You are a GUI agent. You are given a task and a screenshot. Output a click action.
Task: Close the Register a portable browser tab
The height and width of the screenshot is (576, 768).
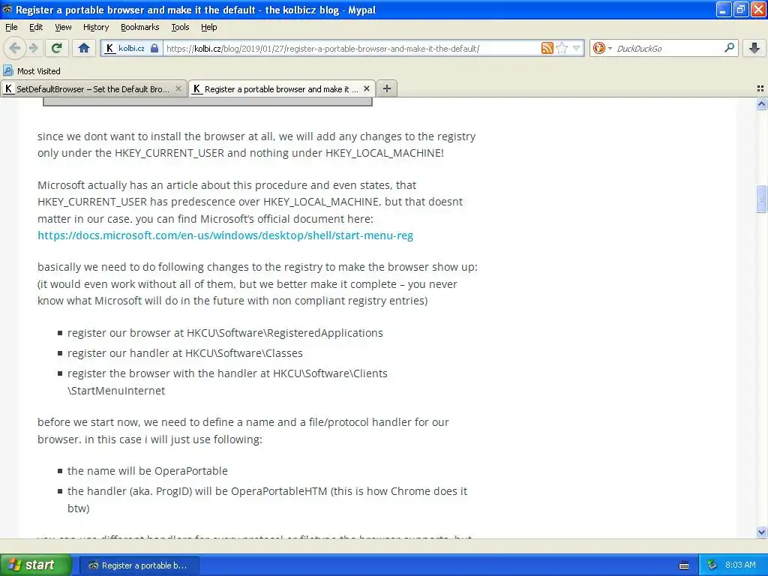[x=366, y=88]
